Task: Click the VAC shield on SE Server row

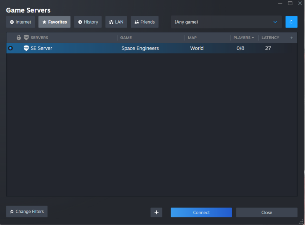Action: [x=26, y=48]
